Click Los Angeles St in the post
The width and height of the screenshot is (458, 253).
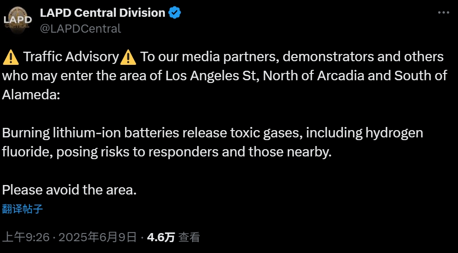pyautogui.click(x=213, y=76)
